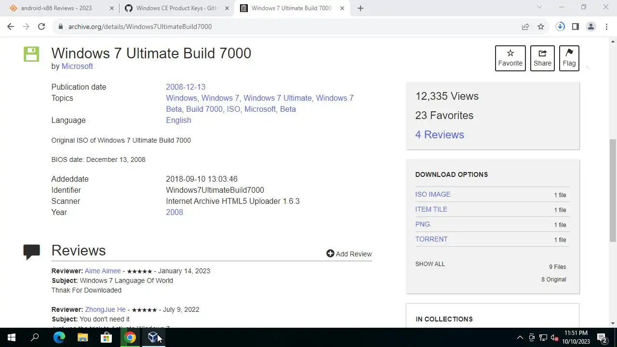The height and width of the screenshot is (347, 617).
Task: Open reviewer ZhongJue He profile
Action: 105,309
